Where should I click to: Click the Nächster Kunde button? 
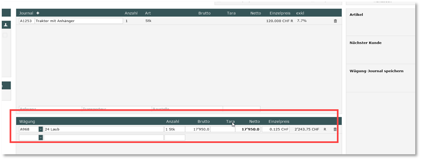pos(380,50)
